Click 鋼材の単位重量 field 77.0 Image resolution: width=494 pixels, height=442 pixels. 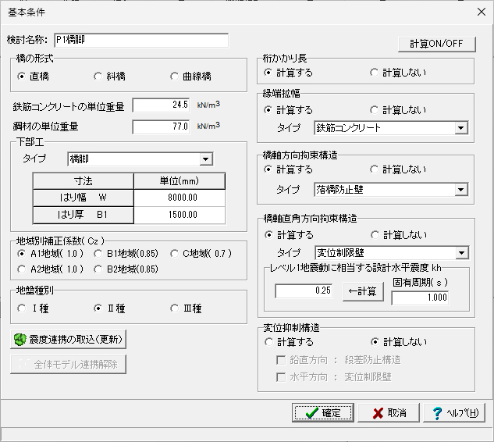coord(161,127)
